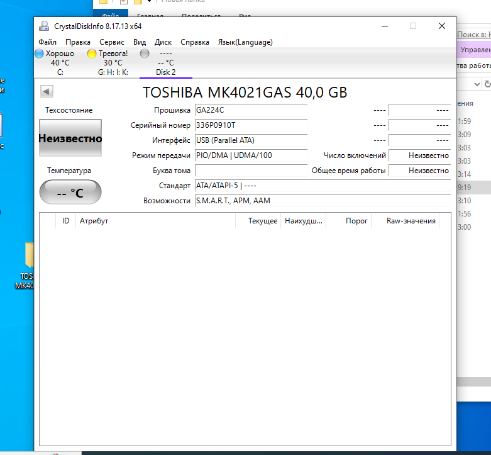
Task: Minimize the CrystalDiskInfo window
Action: tap(385, 26)
